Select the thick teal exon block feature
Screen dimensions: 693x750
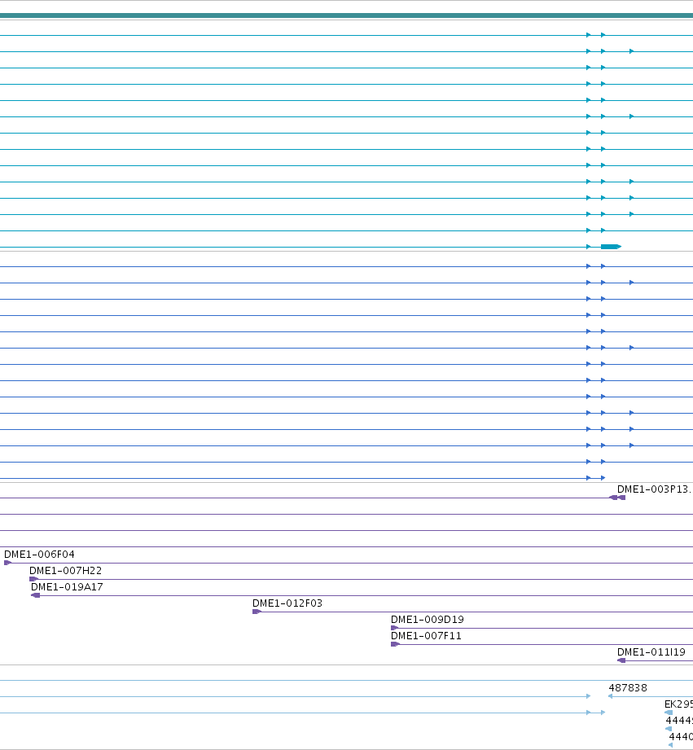coord(611,247)
